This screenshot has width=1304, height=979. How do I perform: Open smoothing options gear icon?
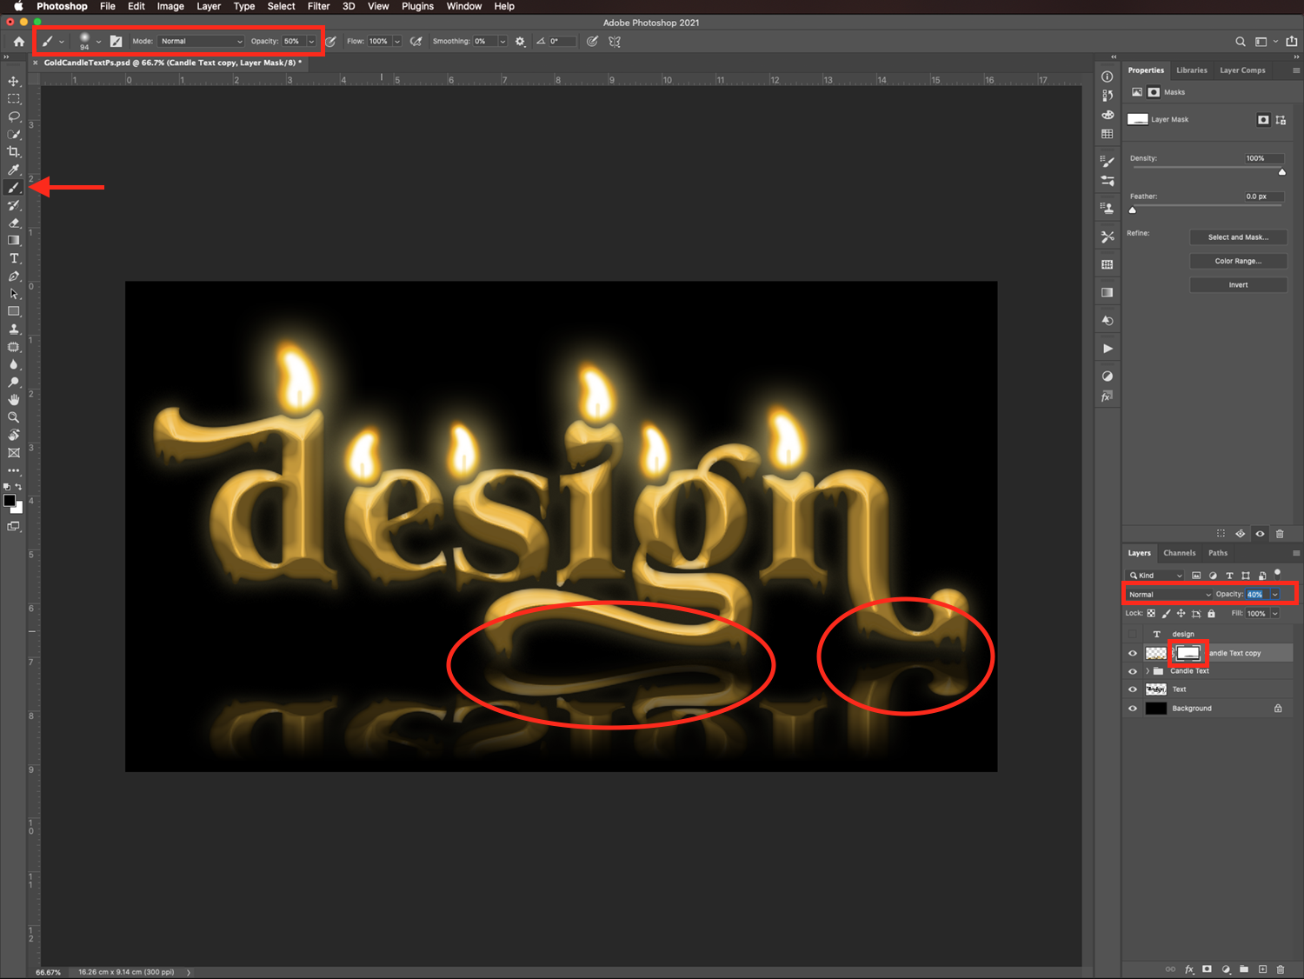point(520,41)
